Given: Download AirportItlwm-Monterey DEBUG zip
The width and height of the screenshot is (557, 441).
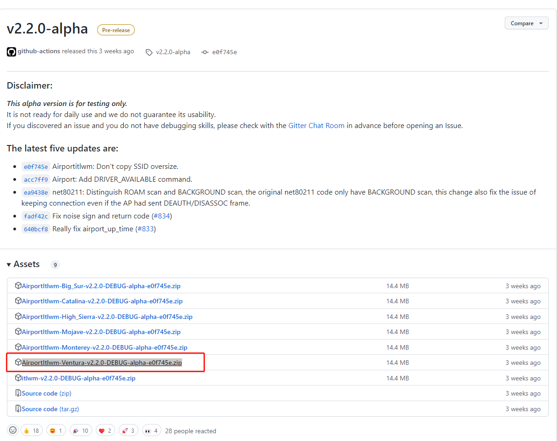Looking at the screenshot, I should [x=105, y=347].
